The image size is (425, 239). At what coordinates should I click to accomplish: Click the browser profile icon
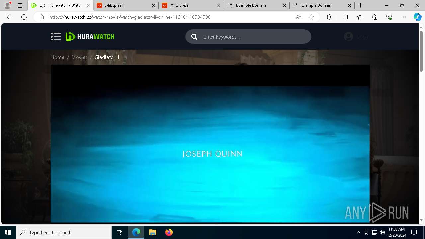(7, 5)
